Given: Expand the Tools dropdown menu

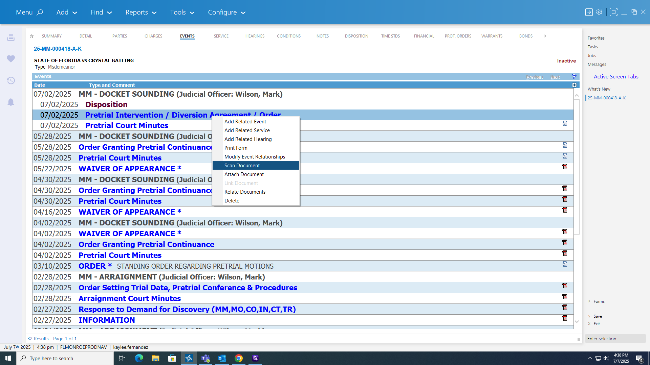Looking at the screenshot, I should [182, 12].
